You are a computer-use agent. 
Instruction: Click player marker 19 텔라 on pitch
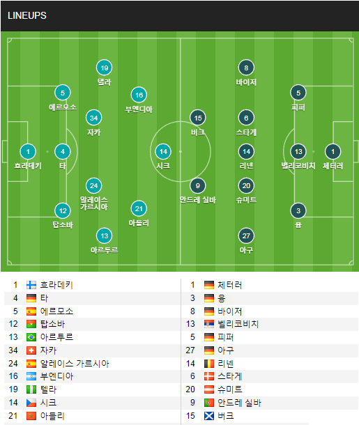[105, 68]
